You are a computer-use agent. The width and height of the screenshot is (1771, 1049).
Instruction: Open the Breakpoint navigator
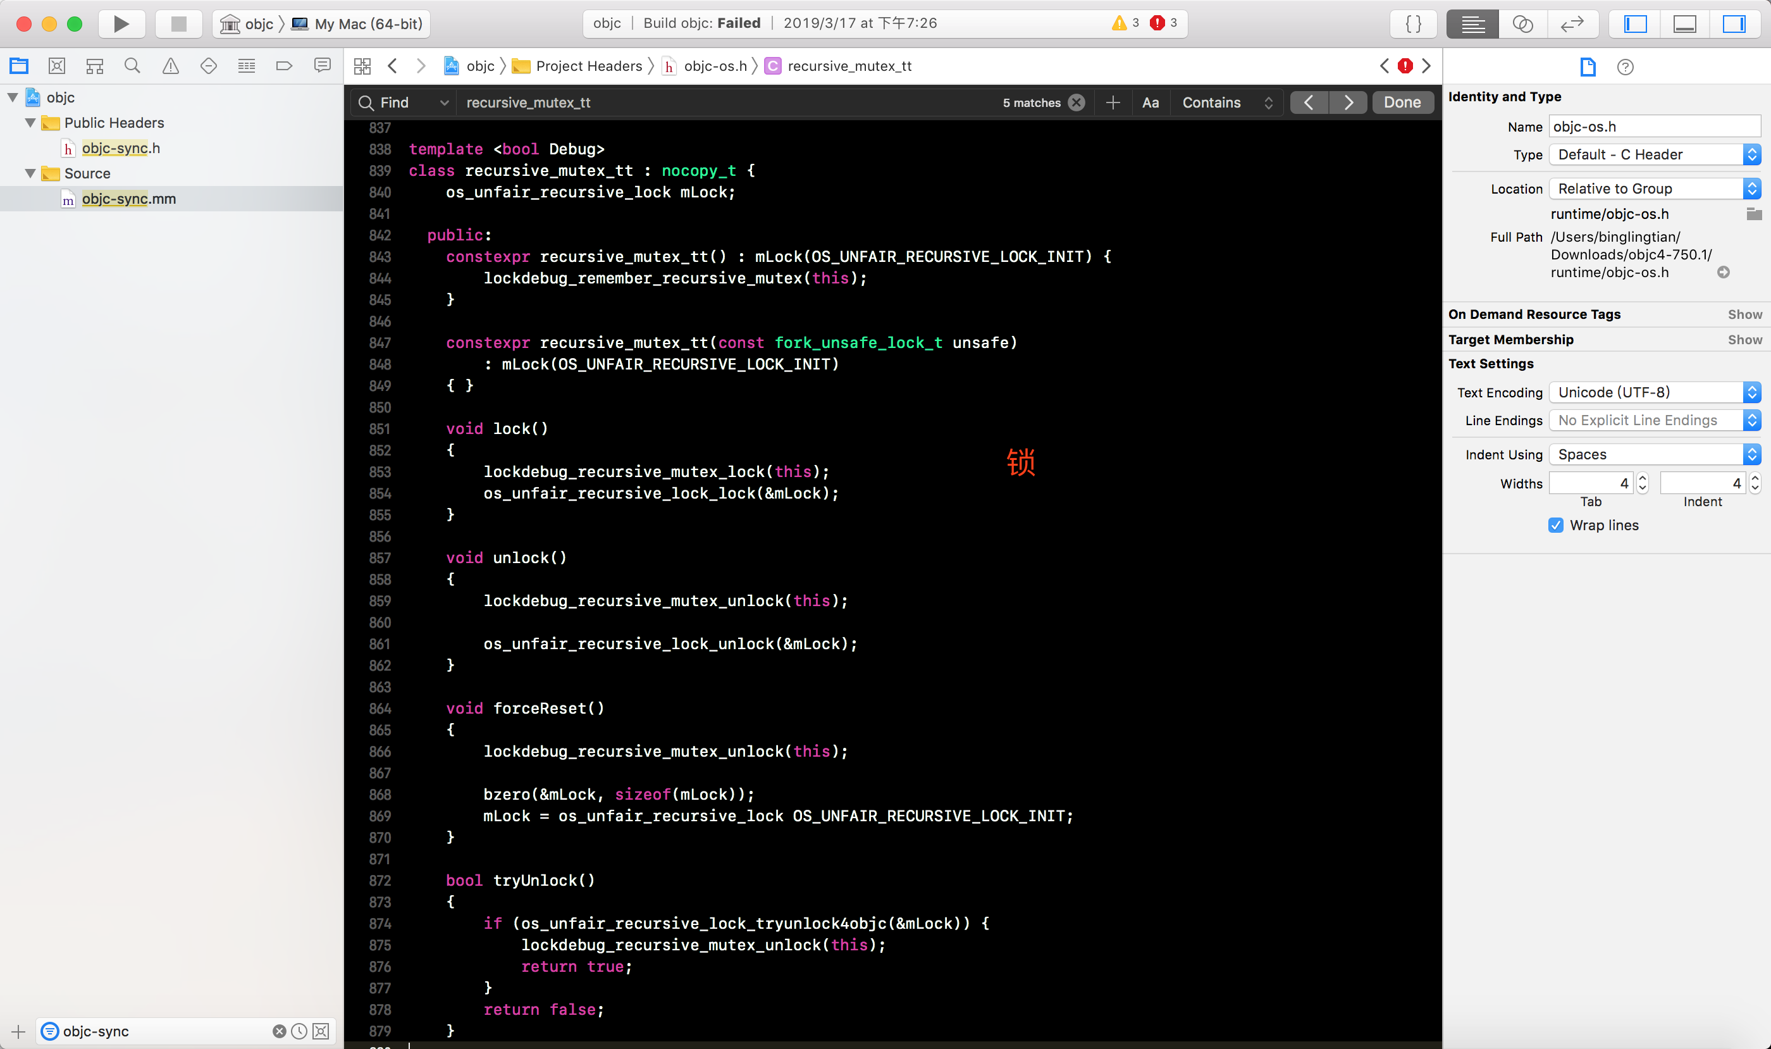pos(284,66)
